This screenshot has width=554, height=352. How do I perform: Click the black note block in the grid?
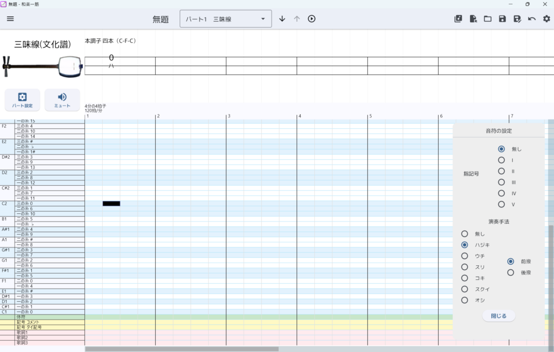coord(111,204)
